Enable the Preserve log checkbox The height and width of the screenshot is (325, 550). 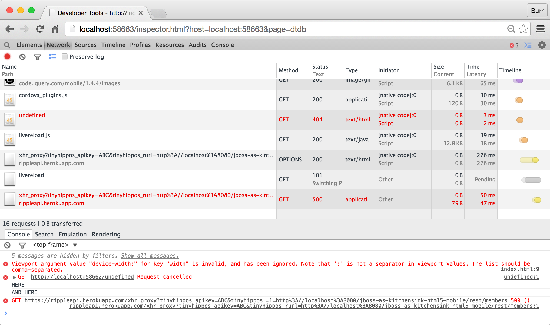tap(64, 56)
